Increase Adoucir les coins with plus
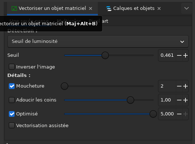The width and height of the screenshot is (195, 144). point(185,100)
